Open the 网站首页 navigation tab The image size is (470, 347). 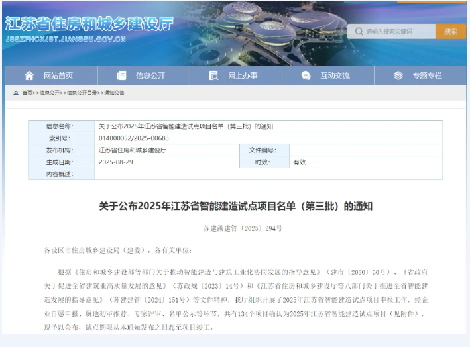click(x=58, y=75)
